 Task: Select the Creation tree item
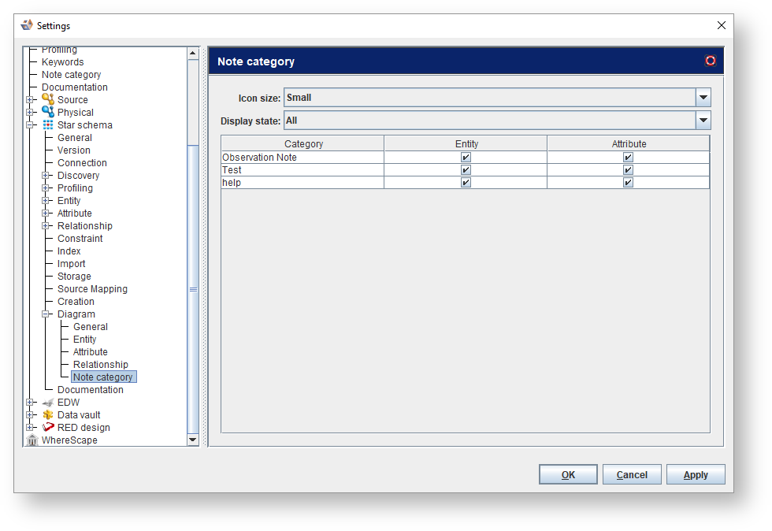point(76,302)
